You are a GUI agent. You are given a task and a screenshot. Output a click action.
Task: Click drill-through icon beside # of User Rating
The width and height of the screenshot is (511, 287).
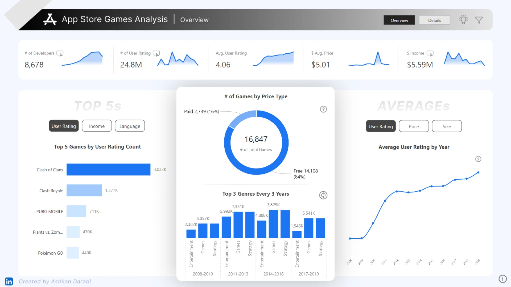pos(156,53)
